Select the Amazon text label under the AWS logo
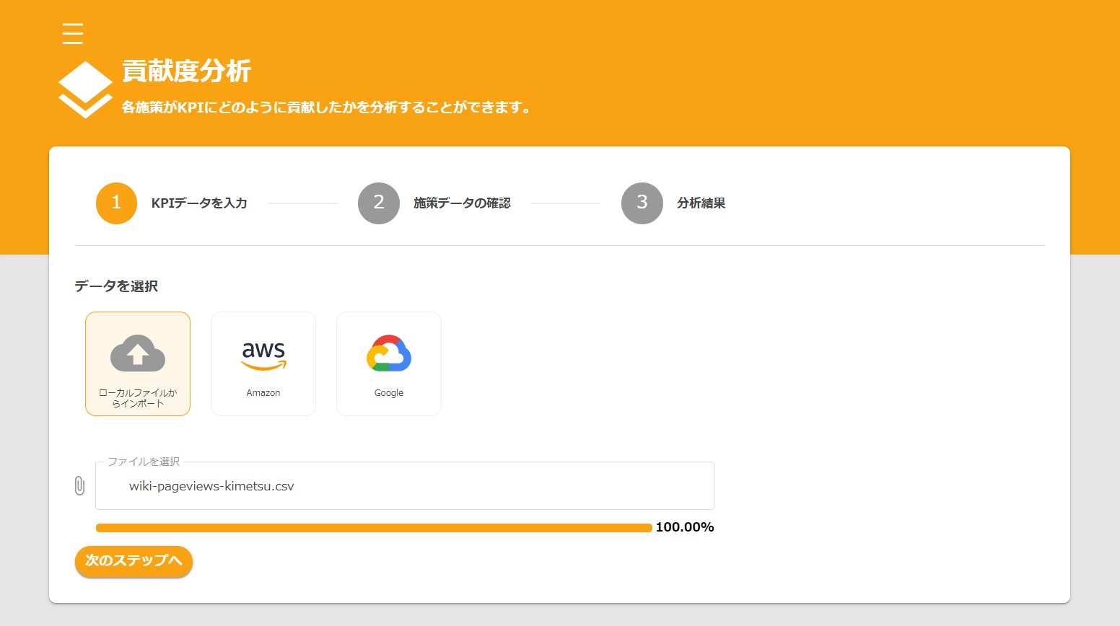This screenshot has width=1120, height=626. [263, 393]
